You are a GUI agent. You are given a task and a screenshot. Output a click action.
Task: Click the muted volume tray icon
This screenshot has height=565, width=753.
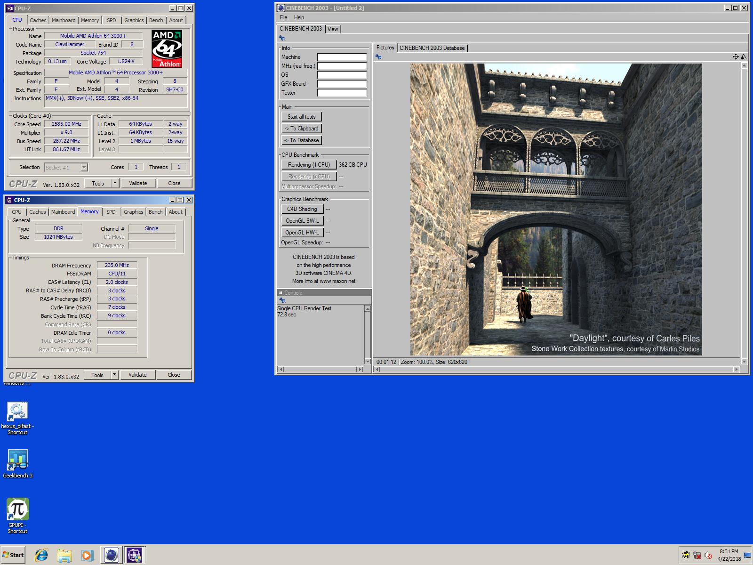tap(708, 556)
